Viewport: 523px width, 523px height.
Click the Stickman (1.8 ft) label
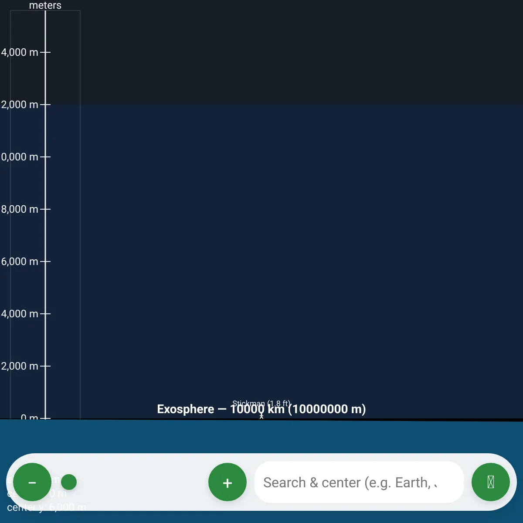click(261, 403)
